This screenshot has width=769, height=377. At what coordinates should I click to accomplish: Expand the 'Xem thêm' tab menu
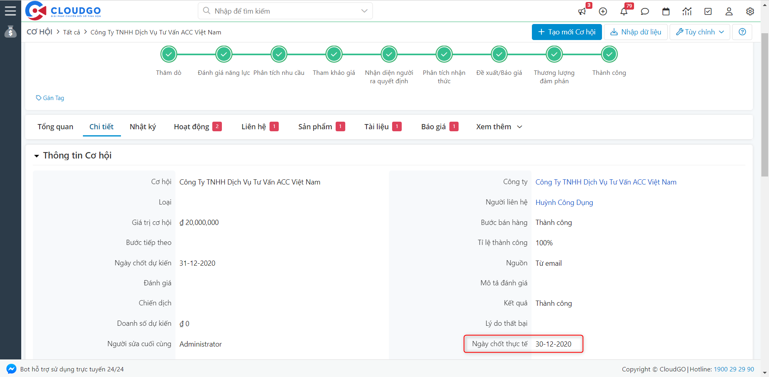point(499,127)
